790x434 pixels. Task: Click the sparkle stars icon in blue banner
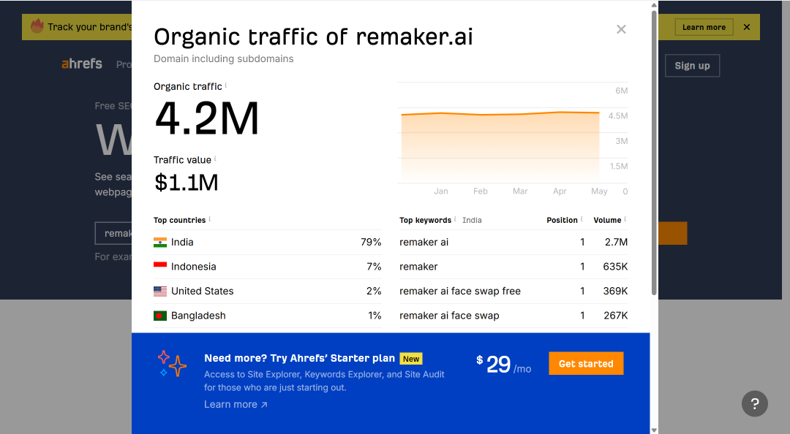click(x=172, y=364)
